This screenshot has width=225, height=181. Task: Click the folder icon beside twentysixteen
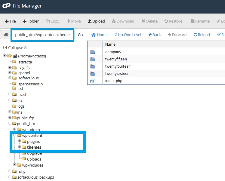pos(93,74)
